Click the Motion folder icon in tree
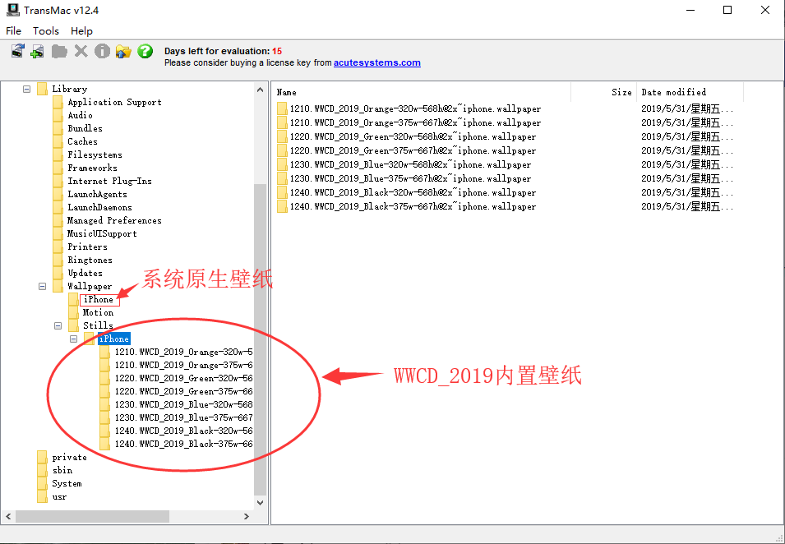 74,312
